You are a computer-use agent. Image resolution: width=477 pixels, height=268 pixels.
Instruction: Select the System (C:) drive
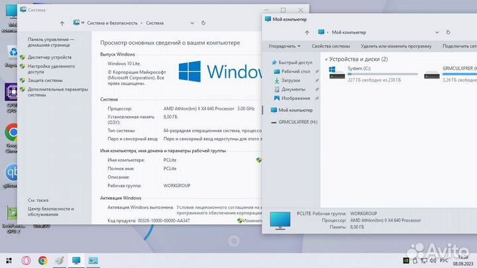[x=374, y=74]
